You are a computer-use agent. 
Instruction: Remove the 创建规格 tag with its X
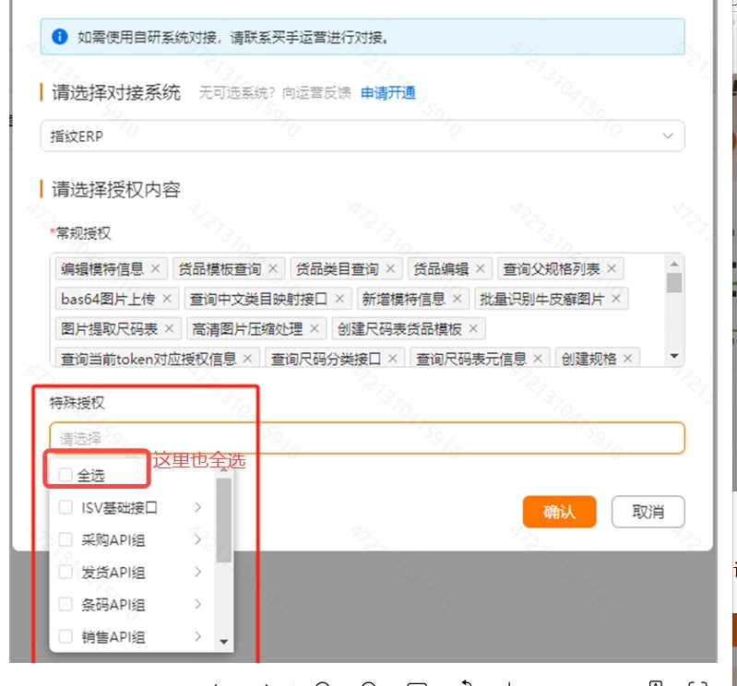point(628,359)
